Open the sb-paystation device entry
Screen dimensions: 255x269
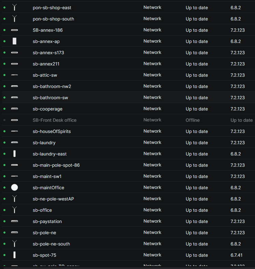point(47,221)
